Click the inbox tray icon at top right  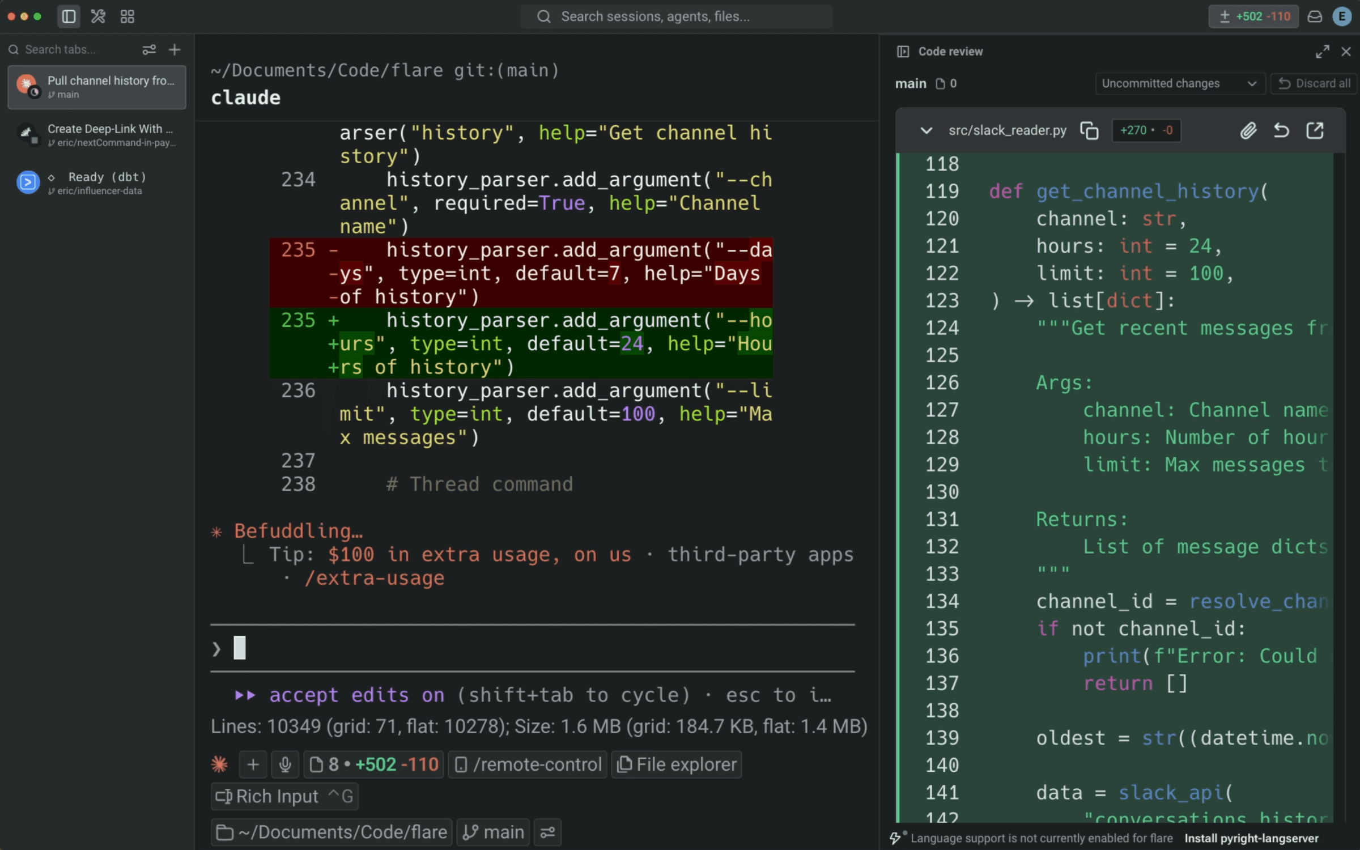click(x=1315, y=16)
